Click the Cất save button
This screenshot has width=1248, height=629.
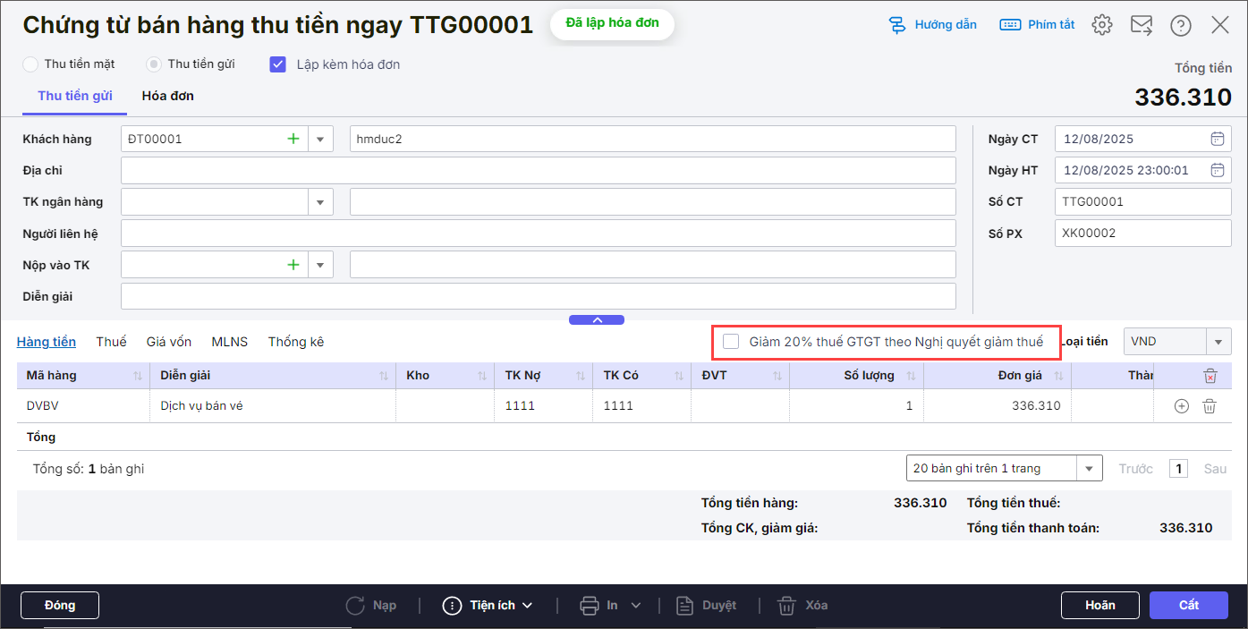(x=1188, y=606)
